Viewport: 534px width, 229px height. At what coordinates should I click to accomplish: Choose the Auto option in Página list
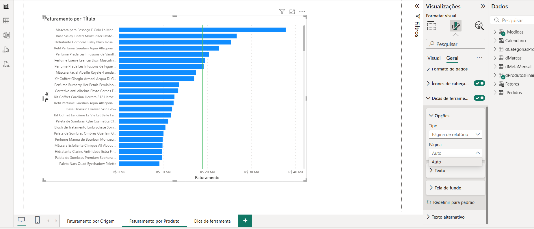(455, 162)
